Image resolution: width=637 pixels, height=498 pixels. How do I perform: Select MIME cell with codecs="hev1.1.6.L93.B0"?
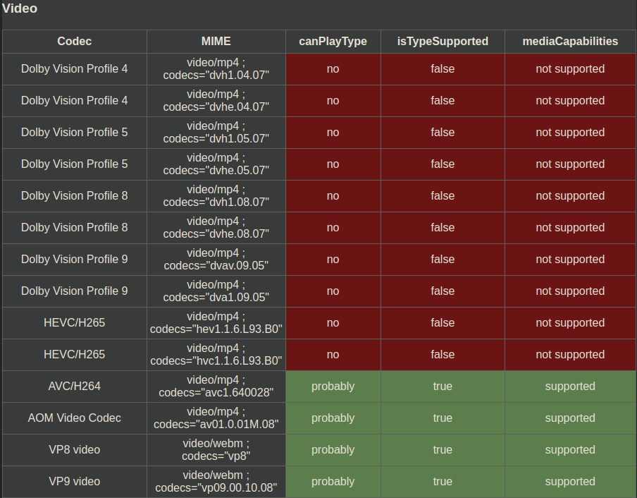pos(216,322)
